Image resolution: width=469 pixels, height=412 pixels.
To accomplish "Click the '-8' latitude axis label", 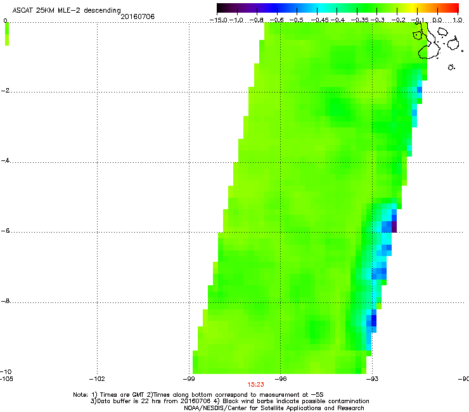I will coord(5,301).
